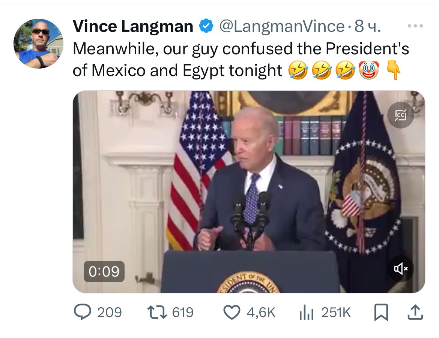The image size is (439, 338).
Task: Click the blue verified checkmark badge
Action: pyautogui.click(x=206, y=26)
